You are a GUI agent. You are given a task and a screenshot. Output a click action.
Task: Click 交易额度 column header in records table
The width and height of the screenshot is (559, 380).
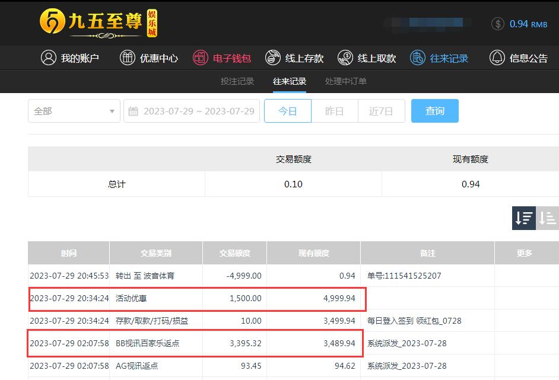click(234, 253)
